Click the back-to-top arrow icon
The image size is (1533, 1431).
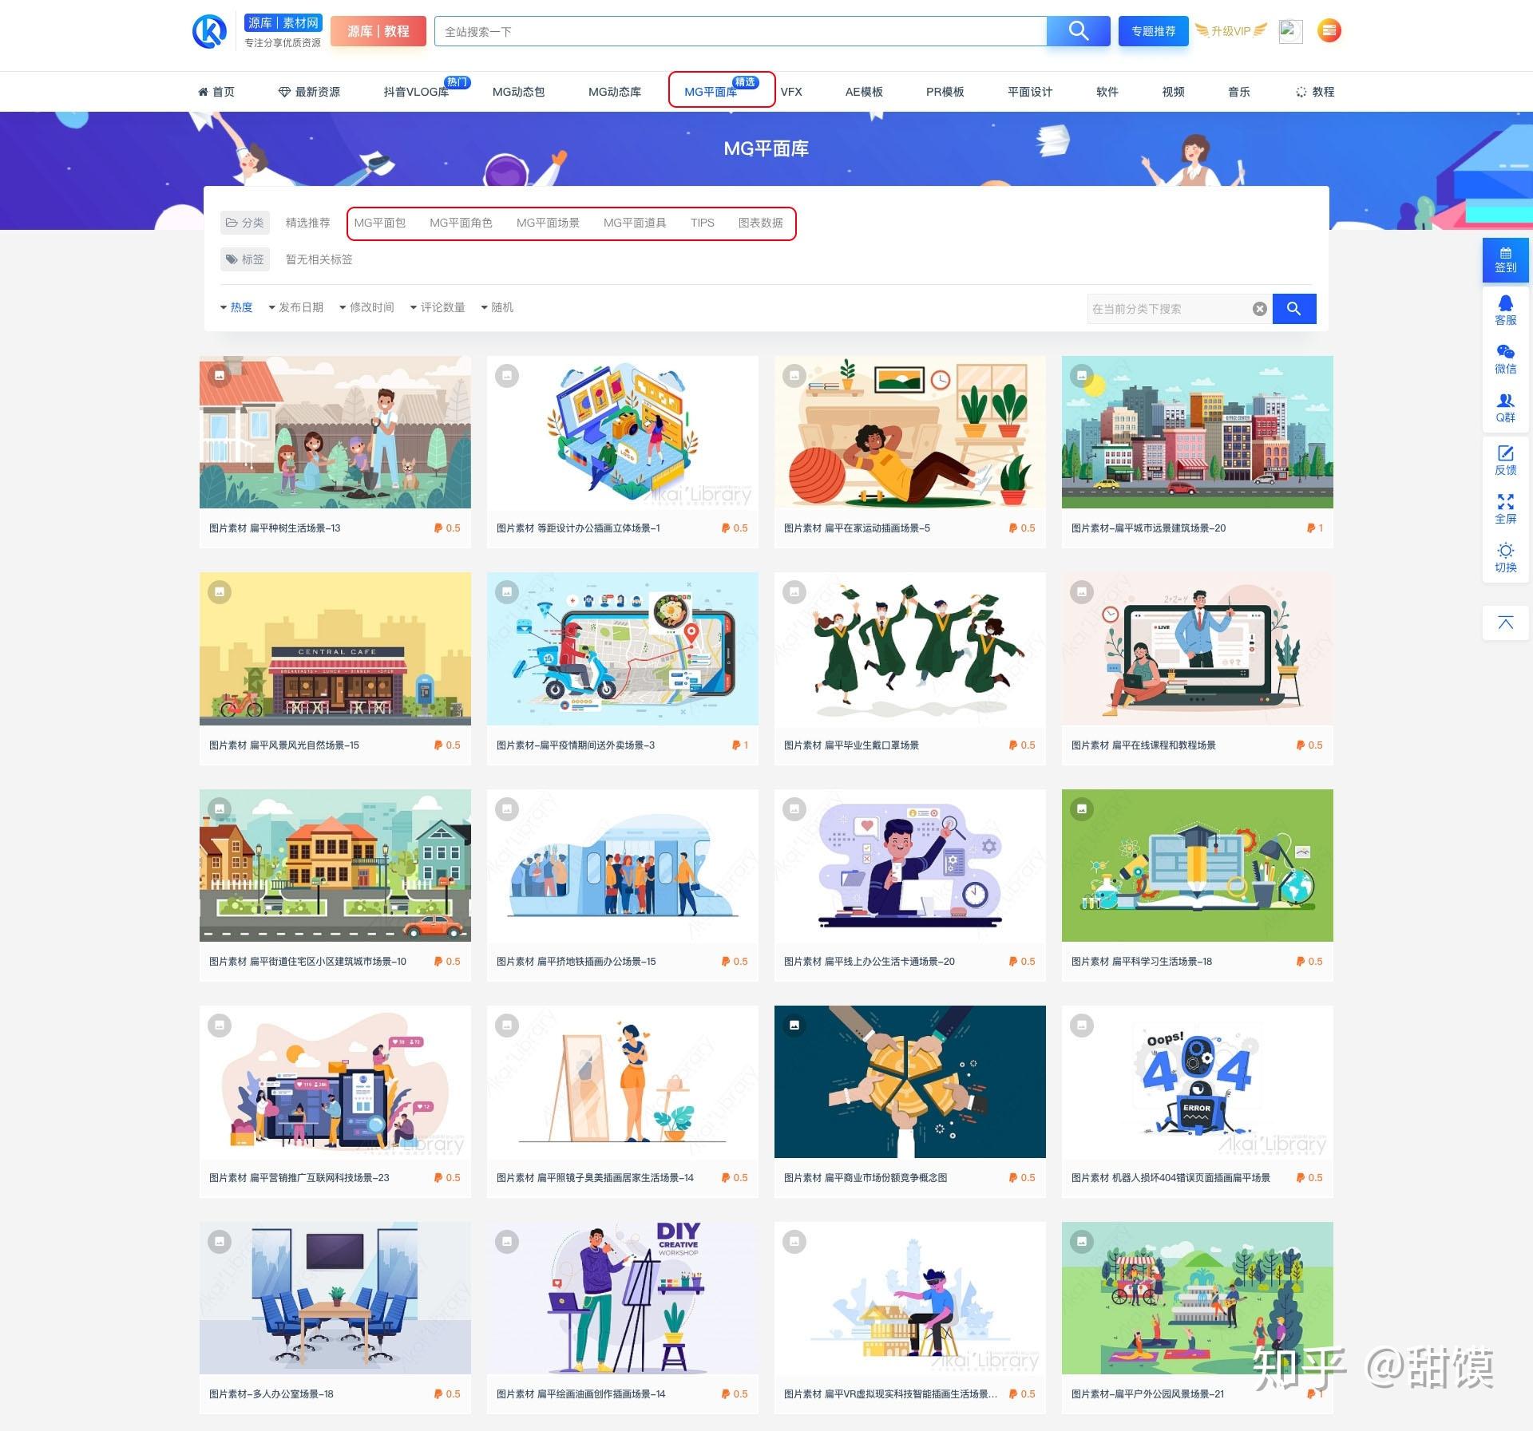point(1505,623)
